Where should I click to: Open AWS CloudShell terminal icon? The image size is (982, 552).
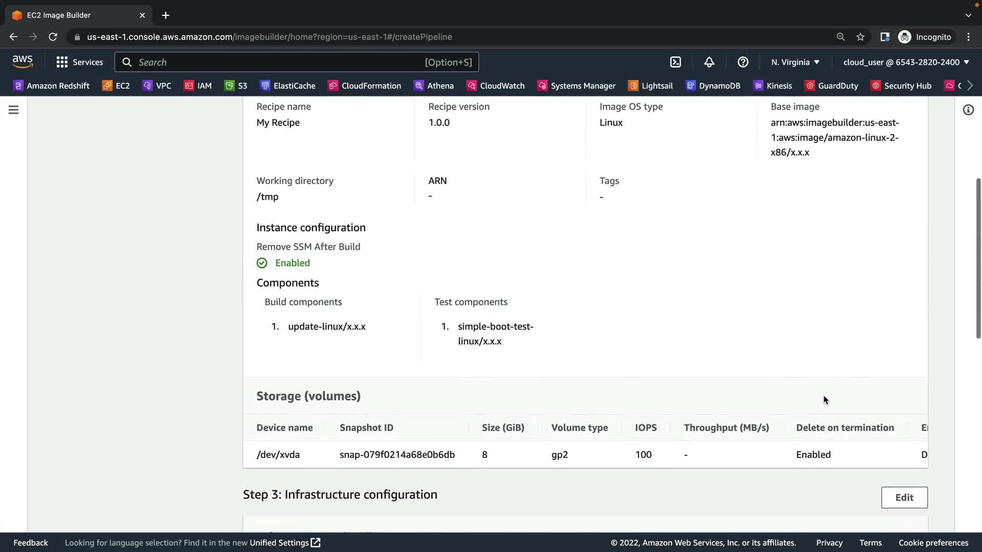click(x=675, y=62)
